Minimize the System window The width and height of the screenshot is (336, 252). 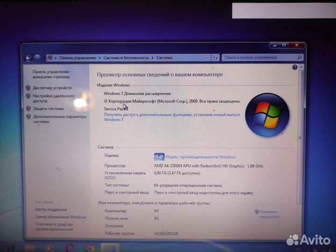pos(274,45)
